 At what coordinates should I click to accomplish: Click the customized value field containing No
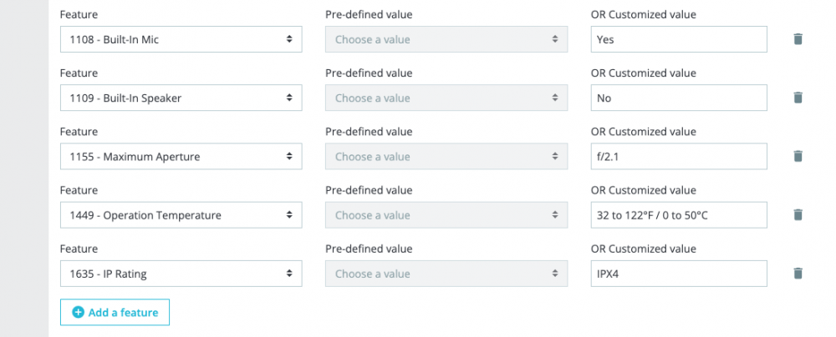coord(678,98)
